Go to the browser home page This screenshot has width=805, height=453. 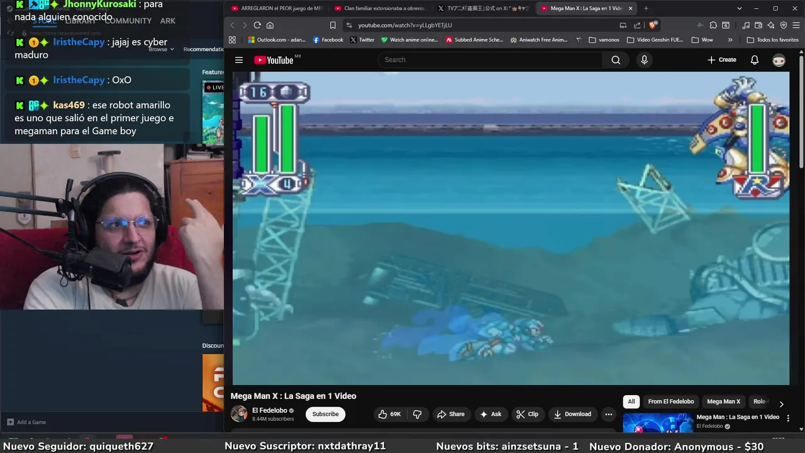(270, 25)
